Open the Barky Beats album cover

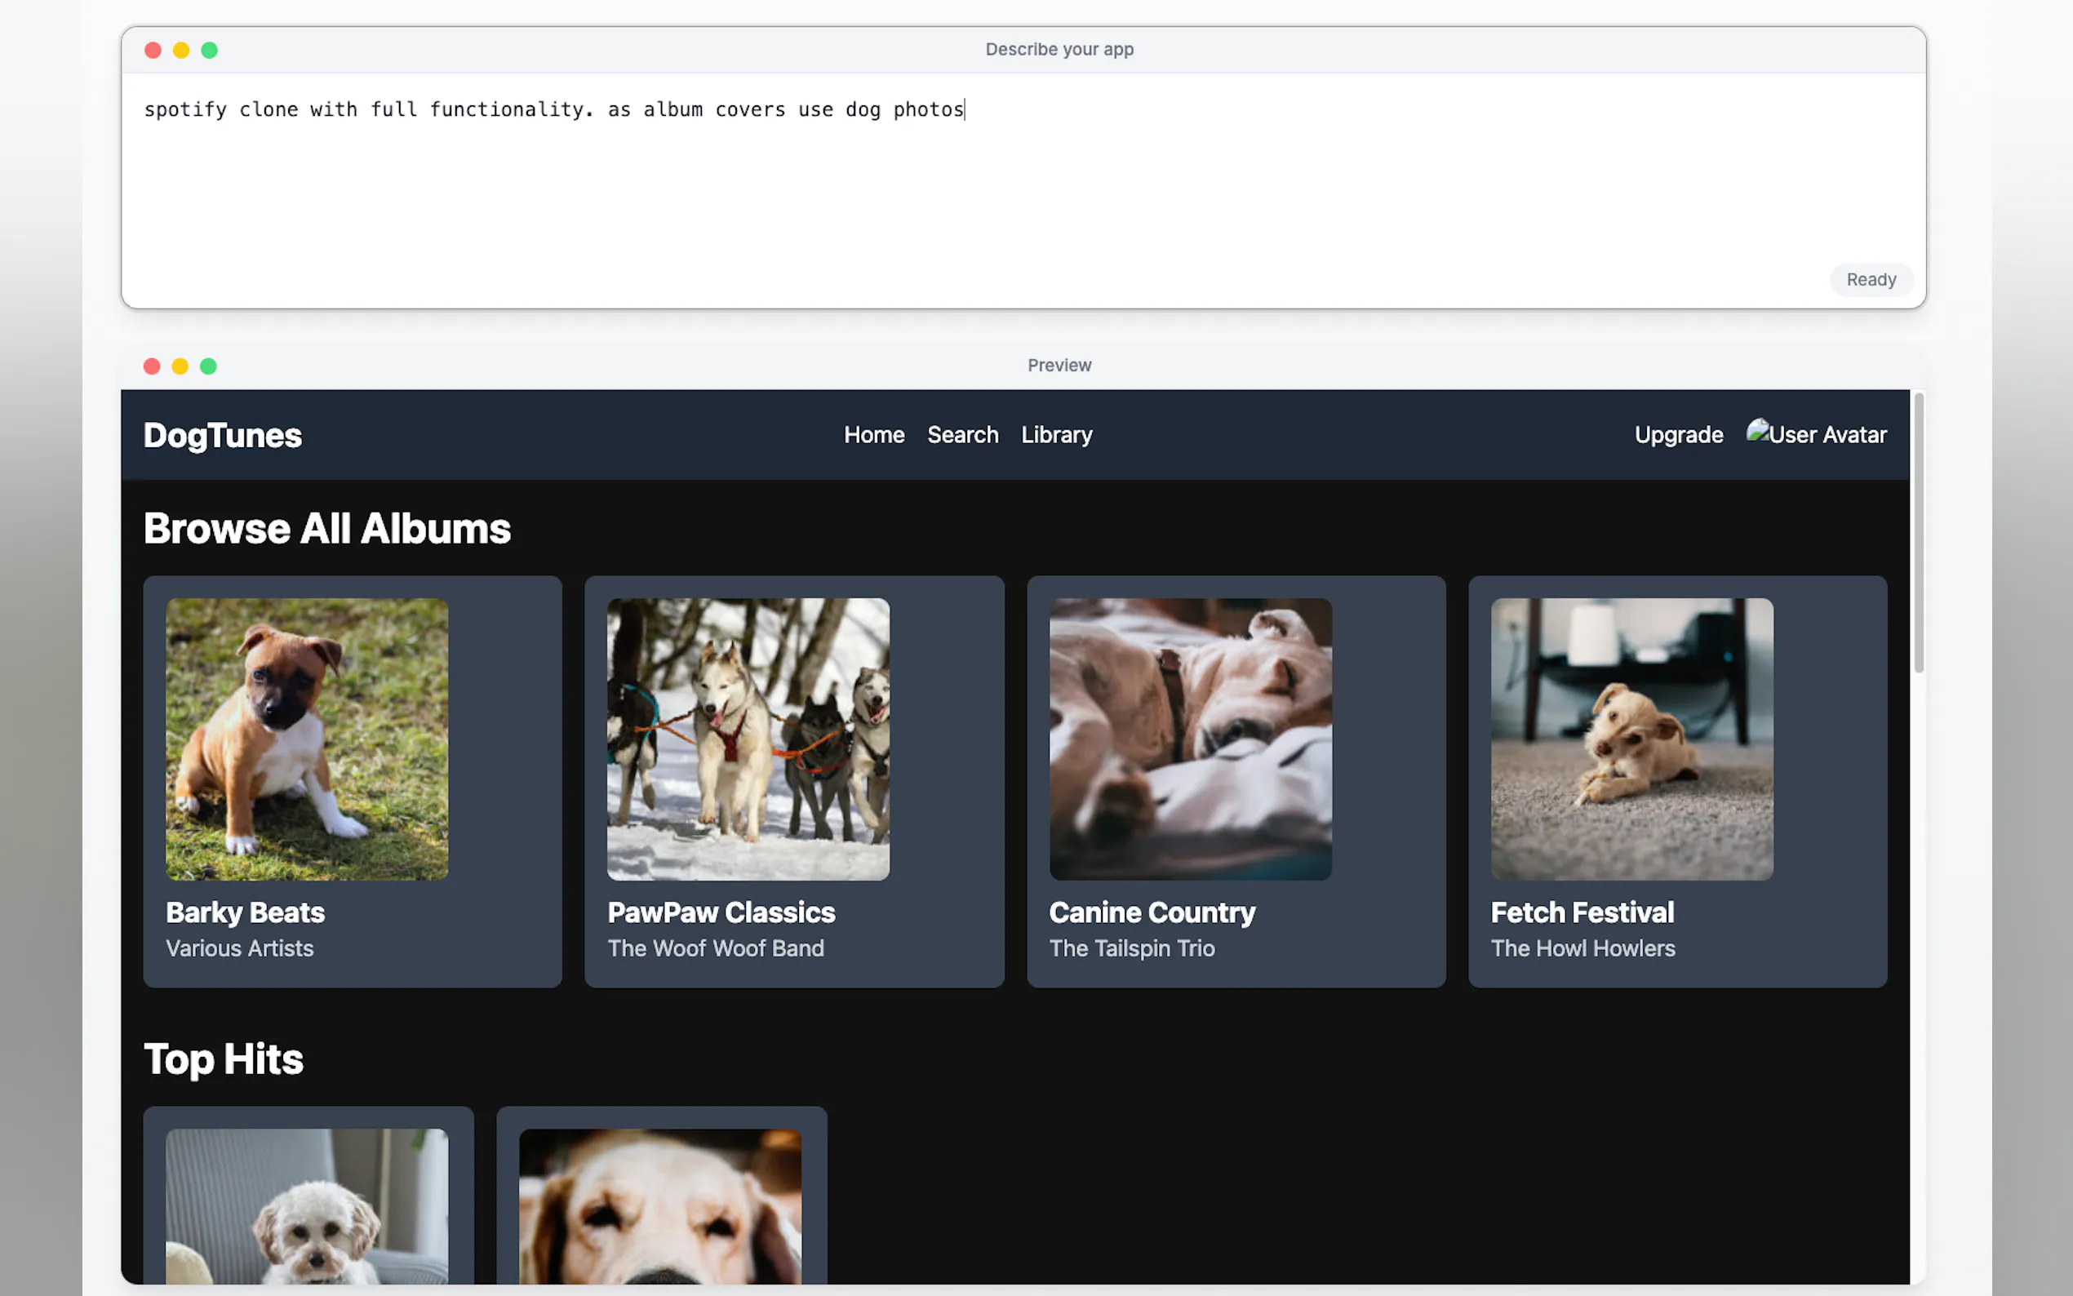click(307, 739)
